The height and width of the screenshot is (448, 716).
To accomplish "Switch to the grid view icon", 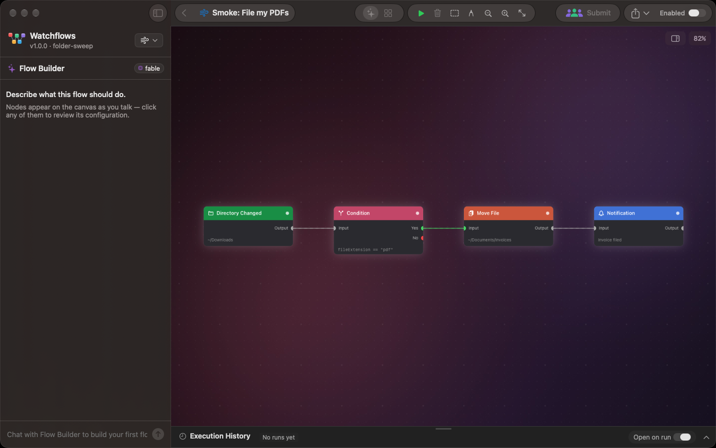I will pos(388,13).
